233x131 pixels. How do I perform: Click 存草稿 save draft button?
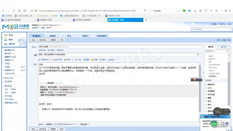[x=53, y=40]
